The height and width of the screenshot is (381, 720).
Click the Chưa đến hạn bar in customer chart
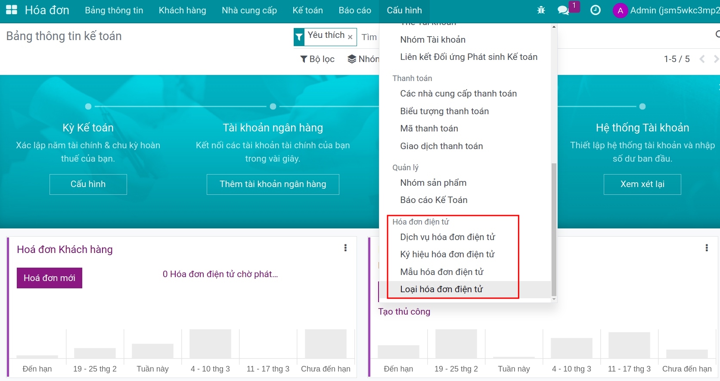pyautogui.click(x=326, y=344)
